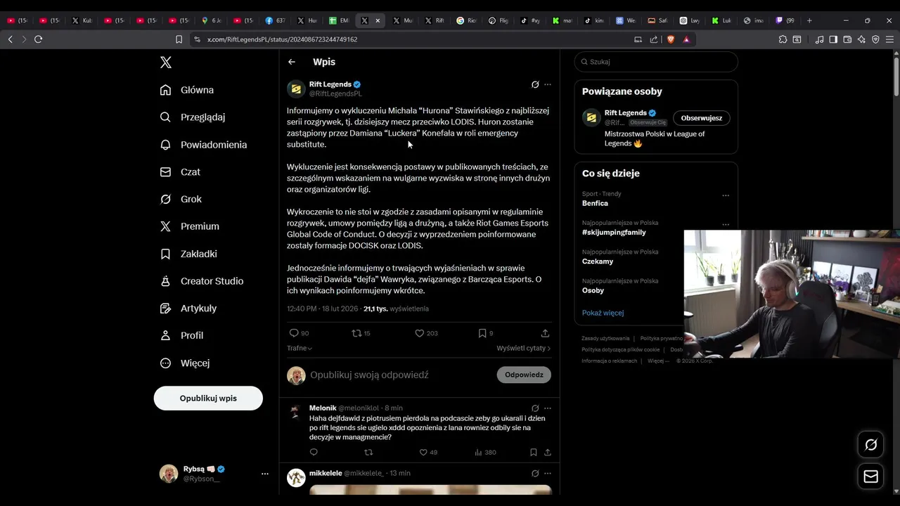Click reply icon with 90 replies
The width and height of the screenshot is (900, 506).
pos(294,333)
